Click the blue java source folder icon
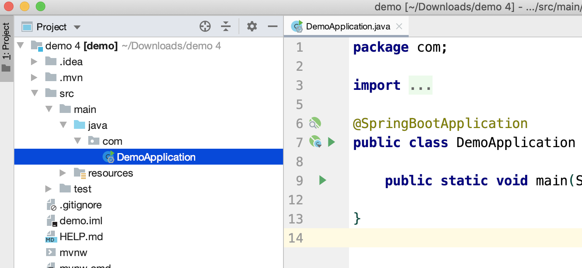Screen dimensions: 582x268 click(x=80, y=125)
